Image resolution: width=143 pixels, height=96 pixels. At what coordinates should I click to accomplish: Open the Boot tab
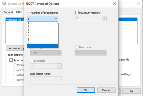pos(19,12)
